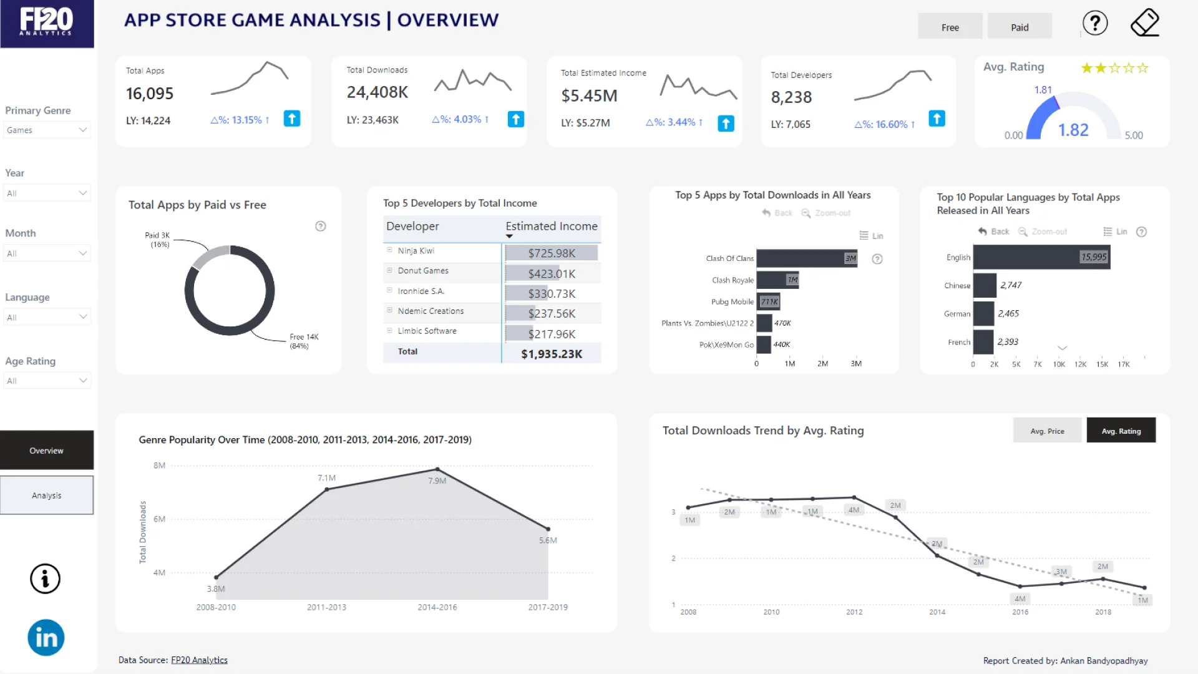Viewport: 1198px width, 674px height.
Task: Click Total Estimated Income up-arrow indicator
Action: (x=726, y=123)
